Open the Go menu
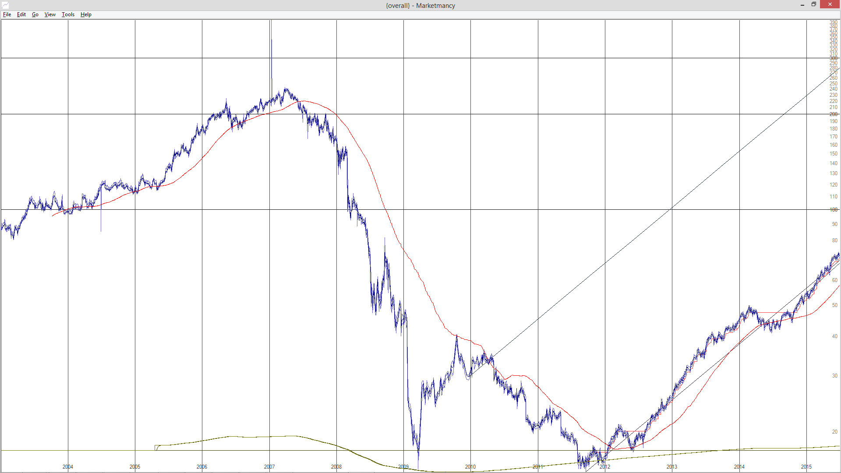 pyautogui.click(x=35, y=14)
